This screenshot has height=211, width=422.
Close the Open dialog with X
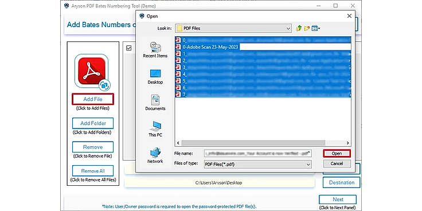[x=349, y=16]
